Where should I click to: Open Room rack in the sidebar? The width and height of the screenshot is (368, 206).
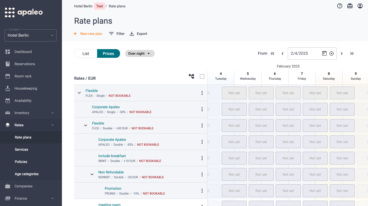click(x=23, y=76)
